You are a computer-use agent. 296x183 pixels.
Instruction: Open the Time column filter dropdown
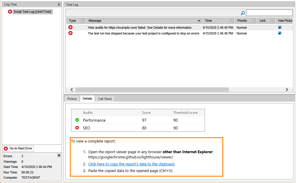tap(231, 21)
